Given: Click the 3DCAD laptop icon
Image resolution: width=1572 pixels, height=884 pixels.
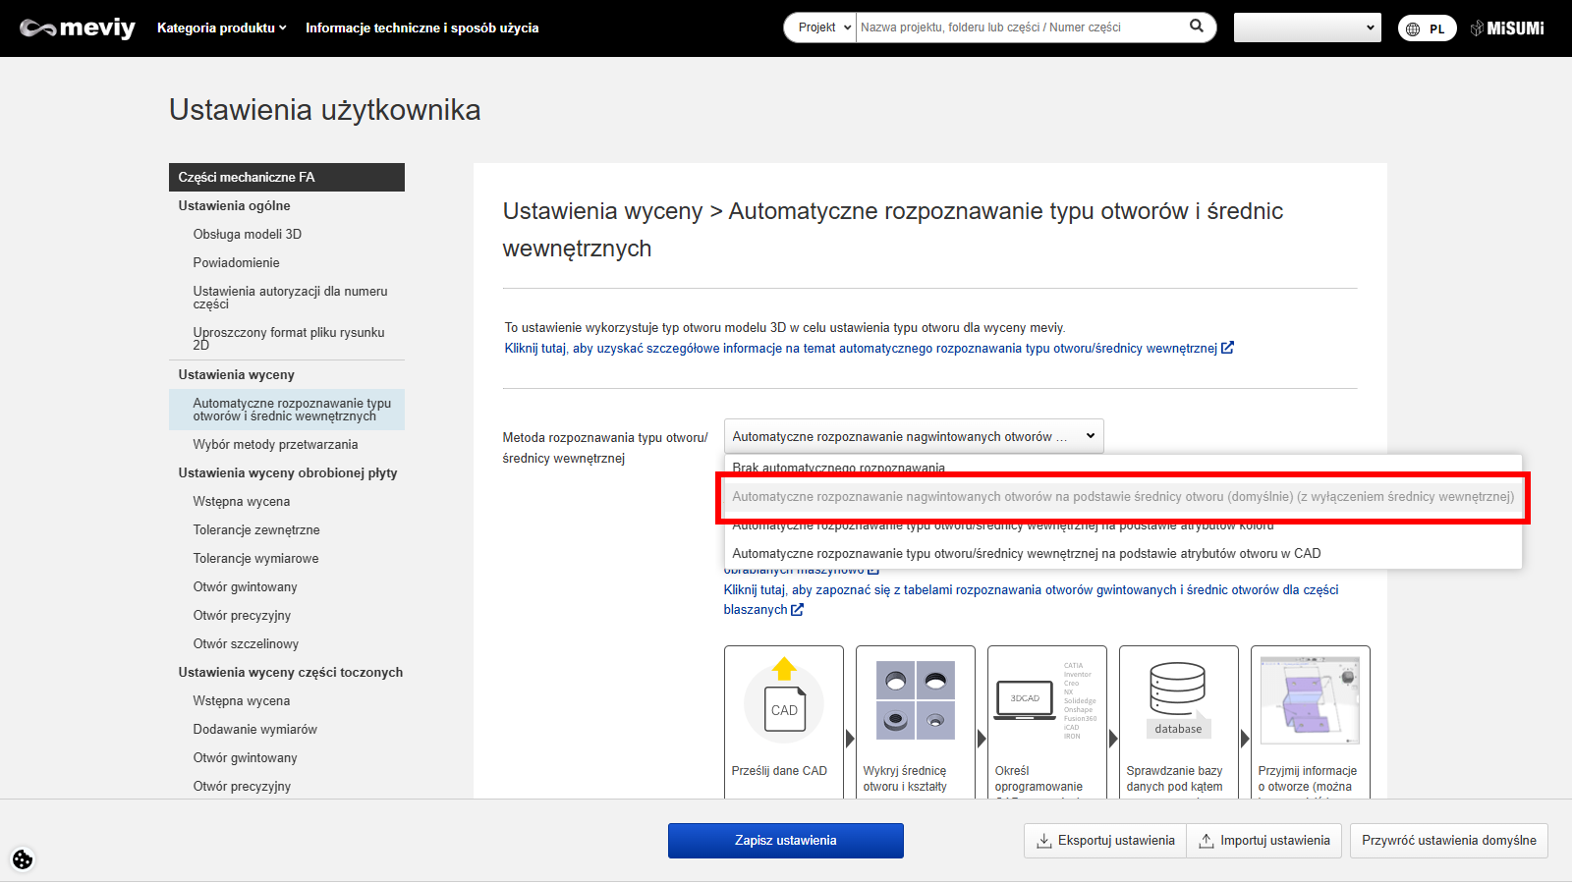Looking at the screenshot, I should click(x=1025, y=699).
